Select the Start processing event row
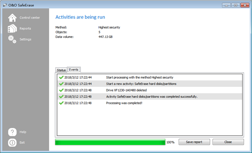The width and height of the screenshot is (252, 153). pos(150,77)
